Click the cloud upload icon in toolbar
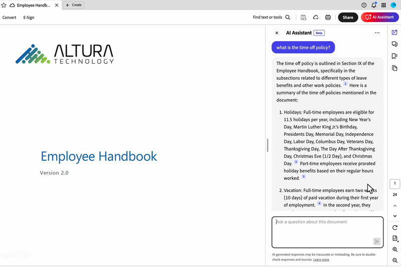The height and width of the screenshot is (267, 401). point(316,18)
